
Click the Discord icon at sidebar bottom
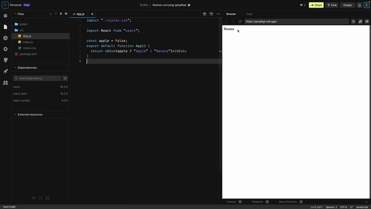coord(48,198)
